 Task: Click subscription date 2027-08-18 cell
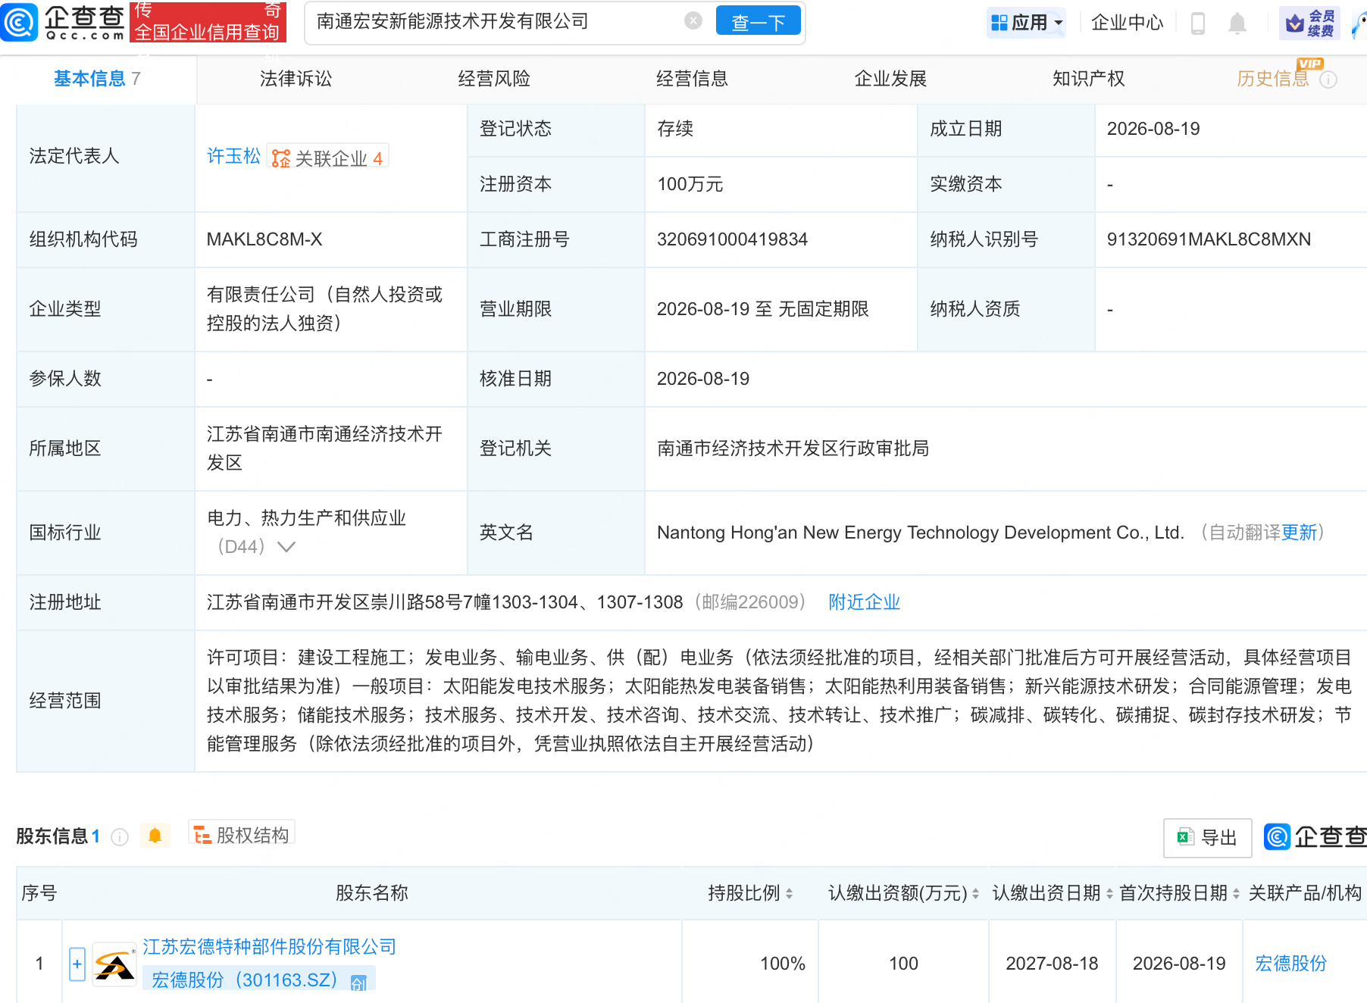click(1052, 964)
